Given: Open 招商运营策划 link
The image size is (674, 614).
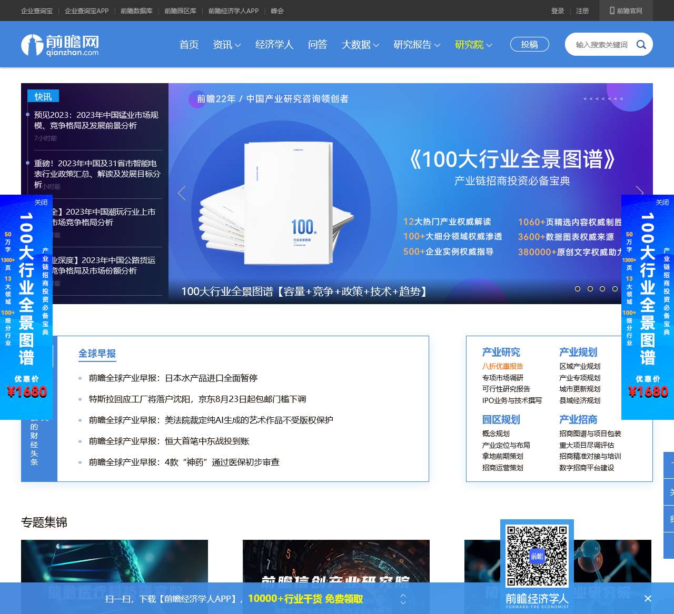Looking at the screenshot, I should tap(503, 468).
